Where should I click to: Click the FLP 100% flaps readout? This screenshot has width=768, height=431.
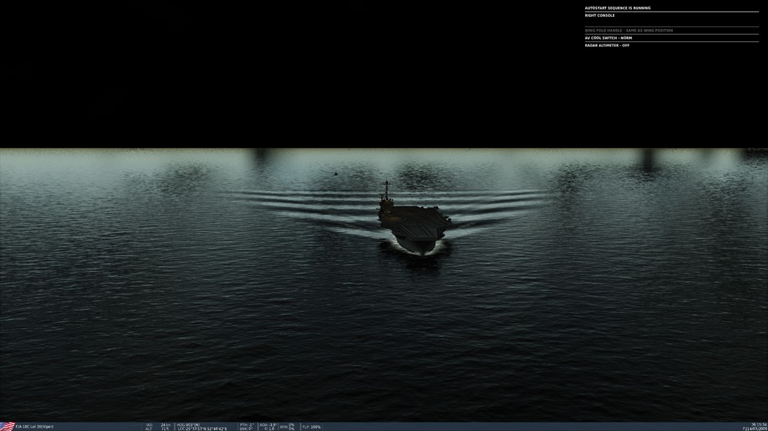[x=312, y=426]
